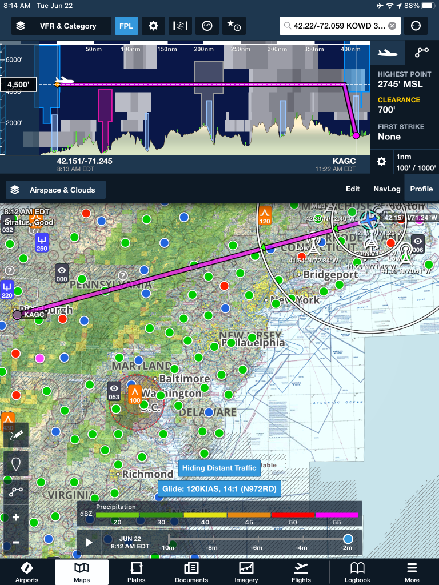
Task: Open the instrument gauge panel icon
Action: pyautogui.click(x=207, y=26)
